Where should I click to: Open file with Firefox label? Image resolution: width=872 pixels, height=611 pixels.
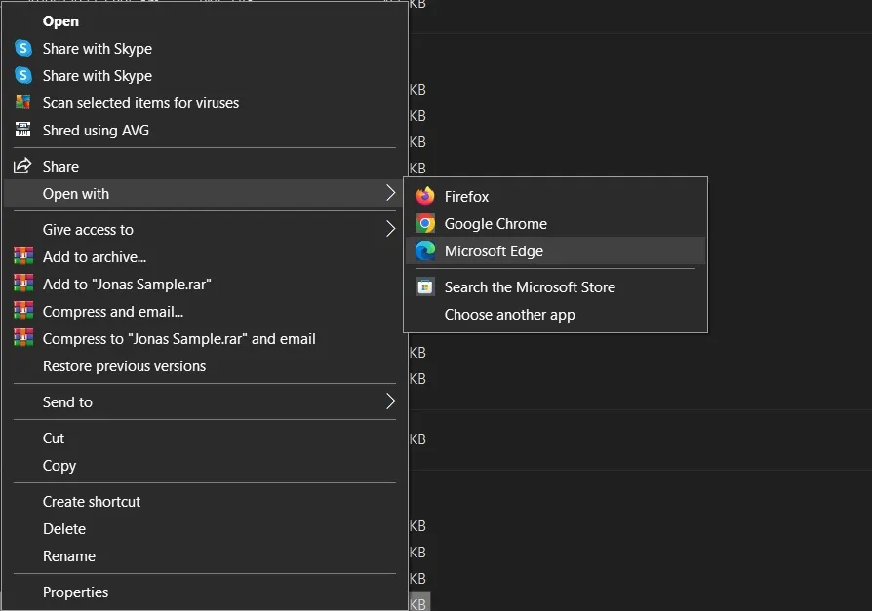(466, 196)
